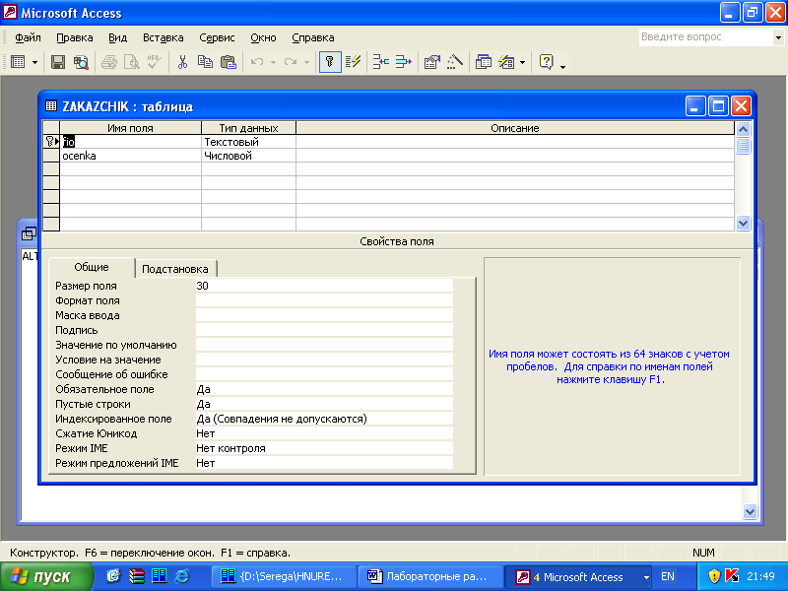Image resolution: width=788 pixels, height=591 pixels.
Task: Select the Общие tab
Action: [x=92, y=267]
